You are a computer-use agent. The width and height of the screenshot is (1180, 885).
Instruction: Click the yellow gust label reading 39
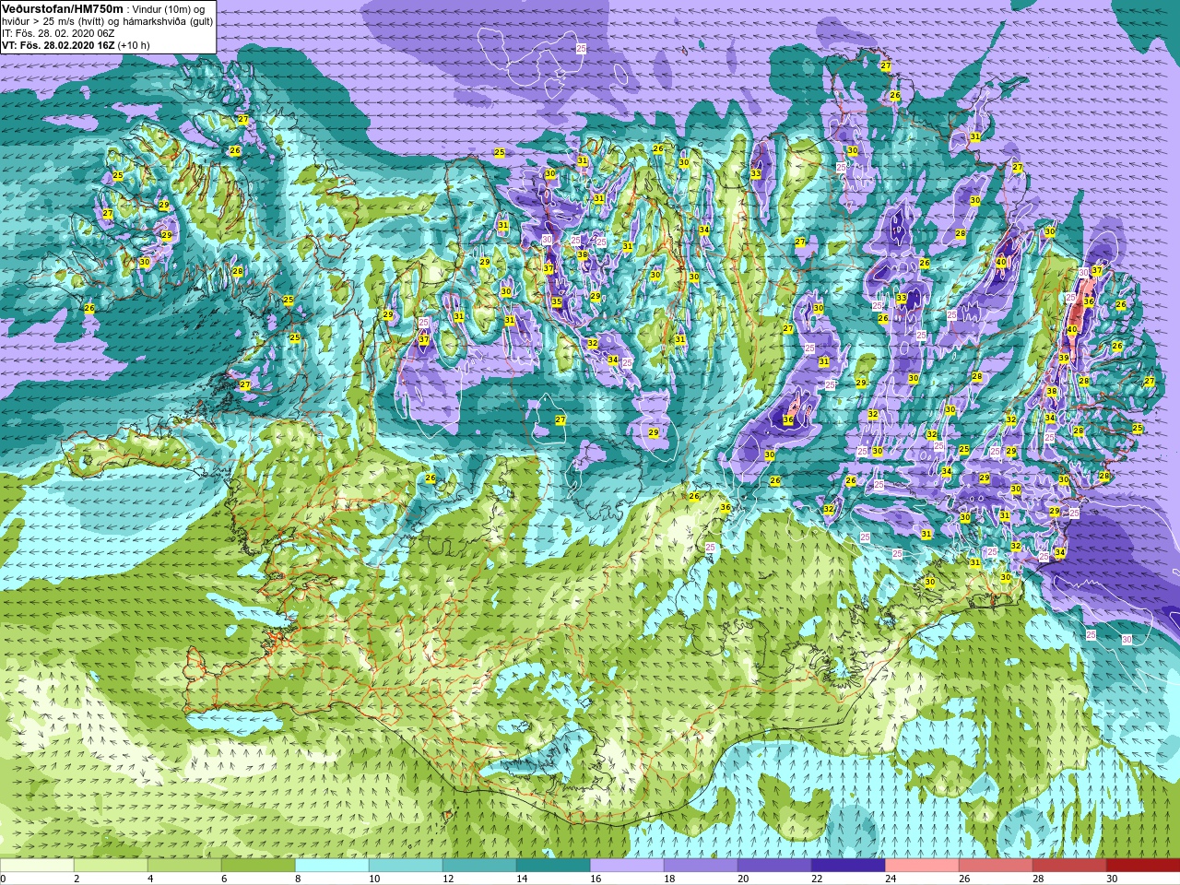tap(1064, 359)
